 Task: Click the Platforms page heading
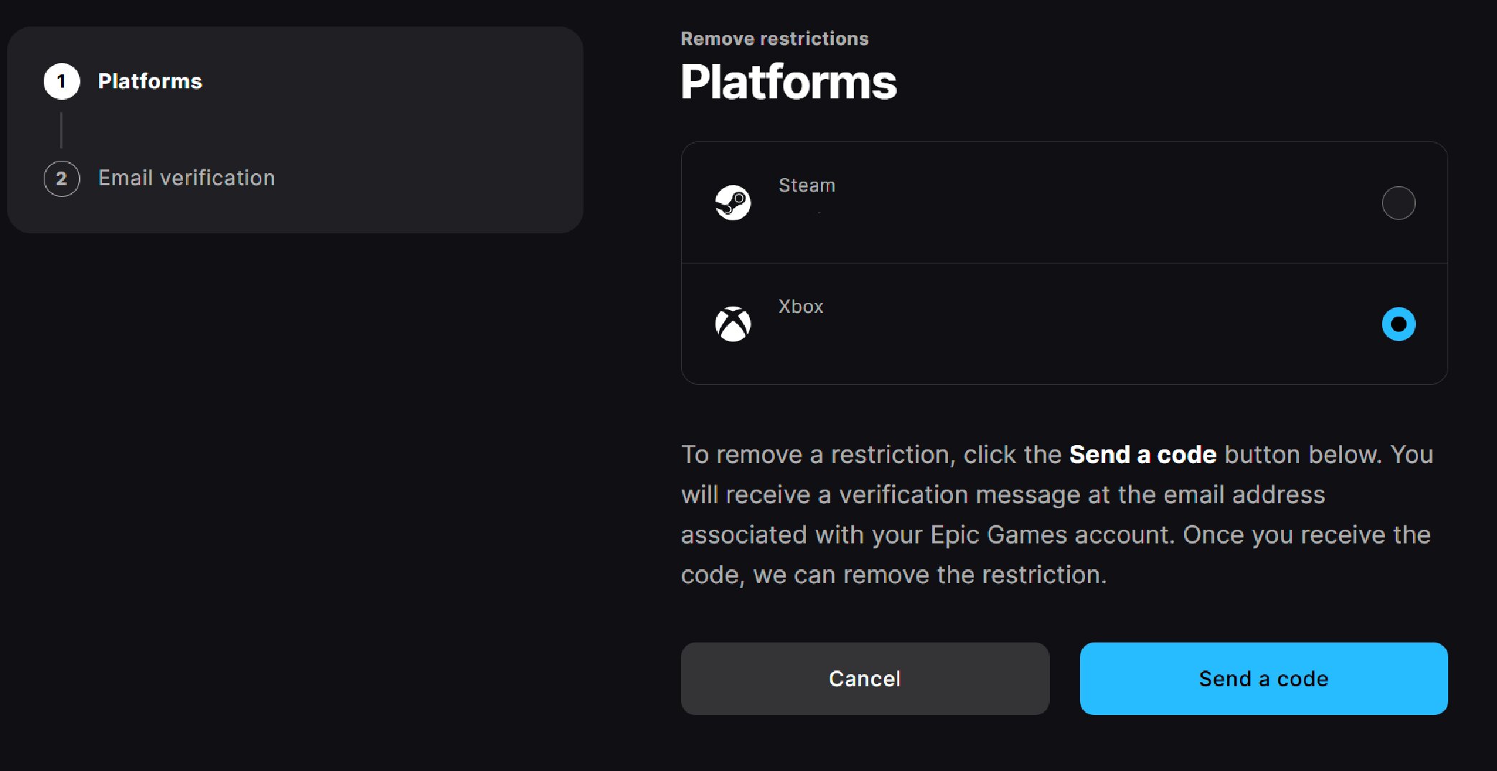click(789, 81)
